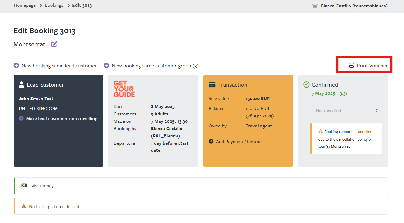Click arrow icon beside Make lead customer non travelling

point(21,118)
